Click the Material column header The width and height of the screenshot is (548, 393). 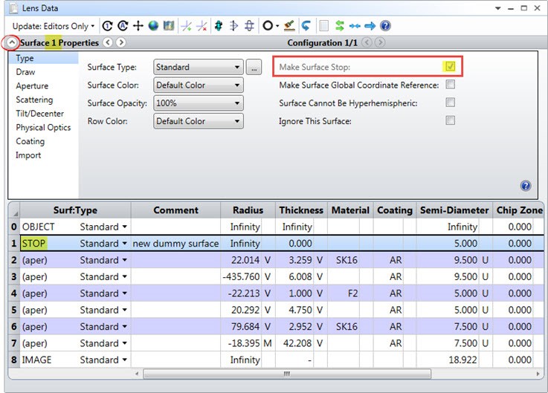(x=350, y=210)
